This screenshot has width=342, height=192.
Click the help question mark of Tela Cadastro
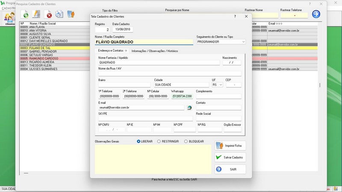pyautogui.click(x=235, y=16)
